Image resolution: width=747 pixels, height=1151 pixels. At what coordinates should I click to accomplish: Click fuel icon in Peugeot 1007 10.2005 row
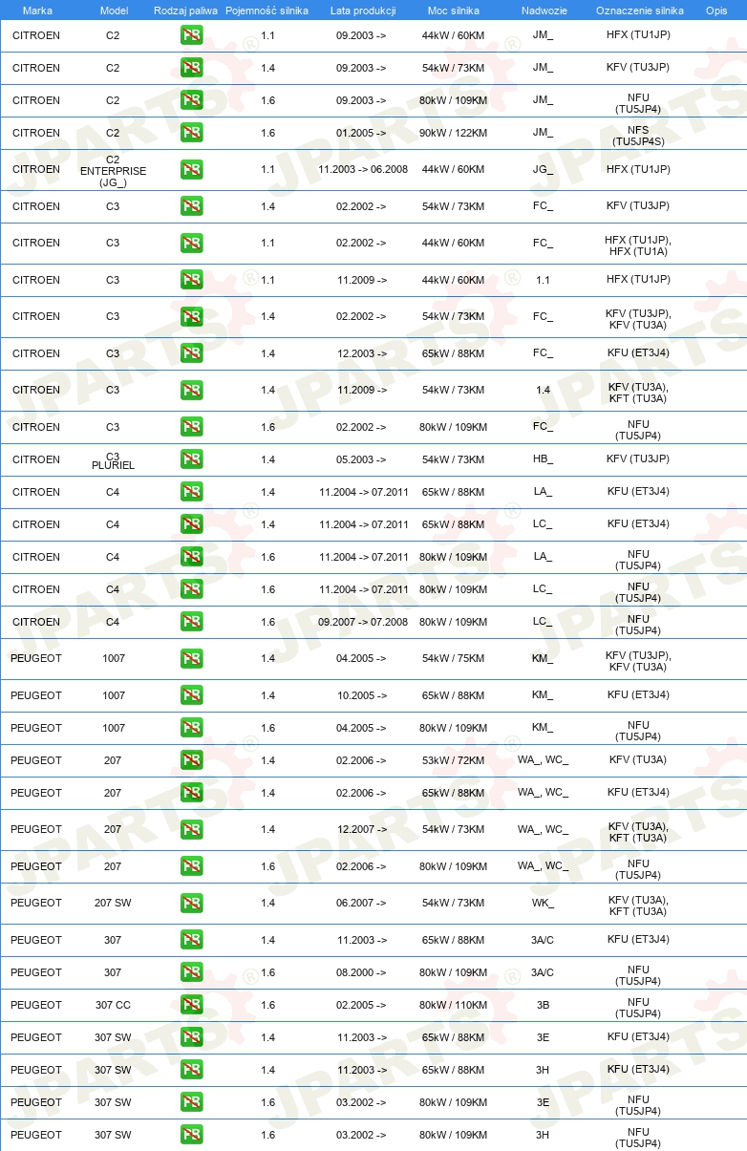coord(191,695)
